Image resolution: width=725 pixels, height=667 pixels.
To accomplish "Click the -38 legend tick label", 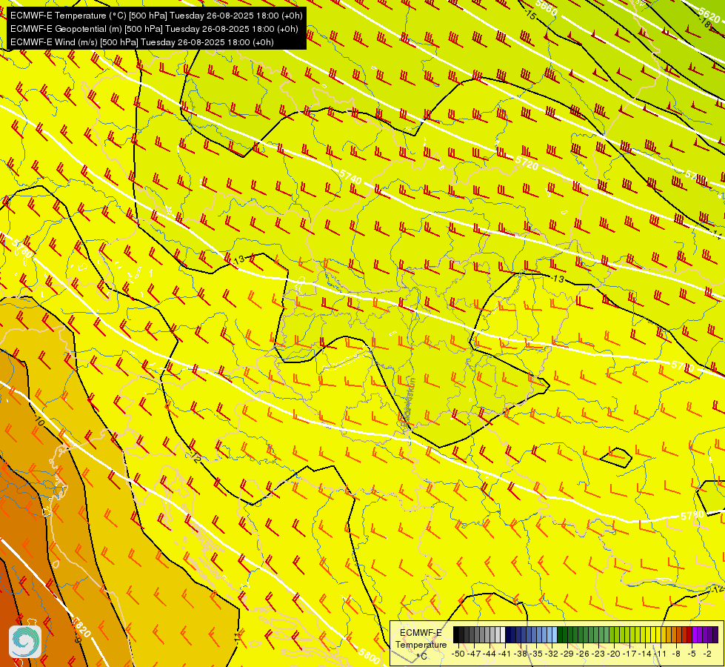I will click(x=521, y=654).
